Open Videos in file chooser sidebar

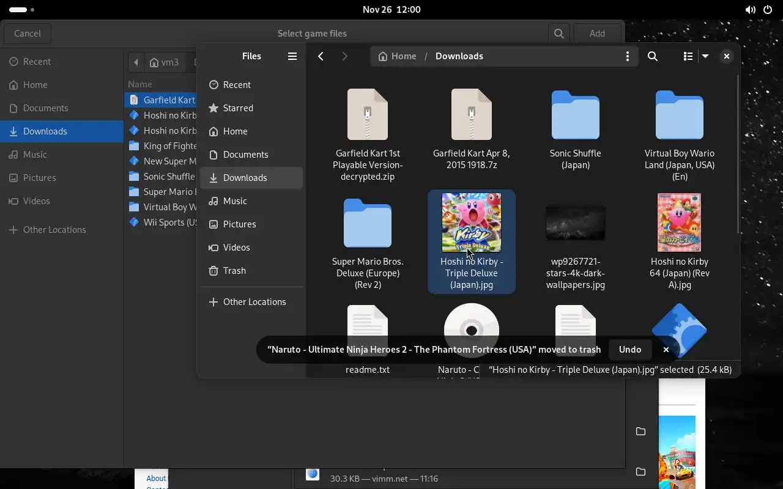[62, 201]
